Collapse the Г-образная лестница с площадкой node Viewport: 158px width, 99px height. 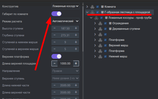click(87, 12)
